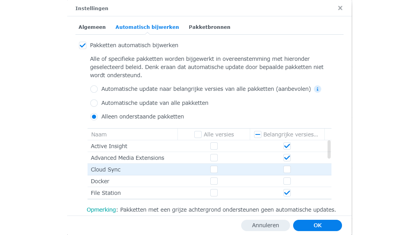Click the package list scrollbar
419x235 pixels.
click(x=329, y=149)
